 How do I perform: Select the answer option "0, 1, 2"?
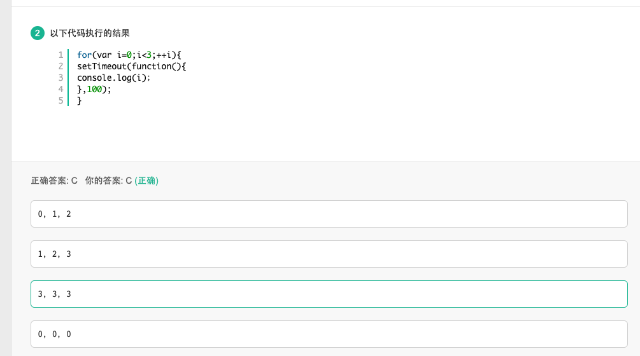[x=329, y=214]
